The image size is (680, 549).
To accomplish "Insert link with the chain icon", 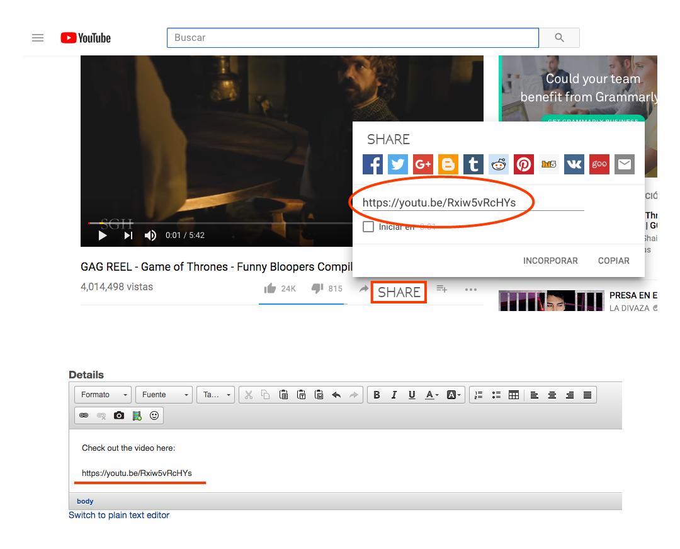I will coord(84,416).
